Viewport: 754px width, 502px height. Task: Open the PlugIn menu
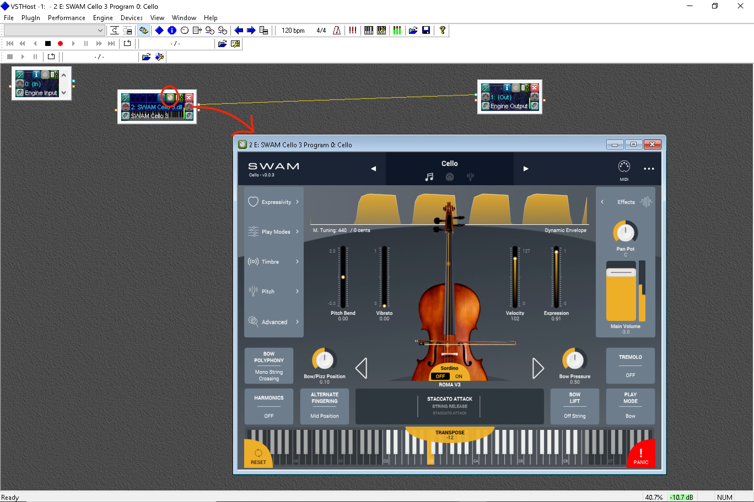31,18
